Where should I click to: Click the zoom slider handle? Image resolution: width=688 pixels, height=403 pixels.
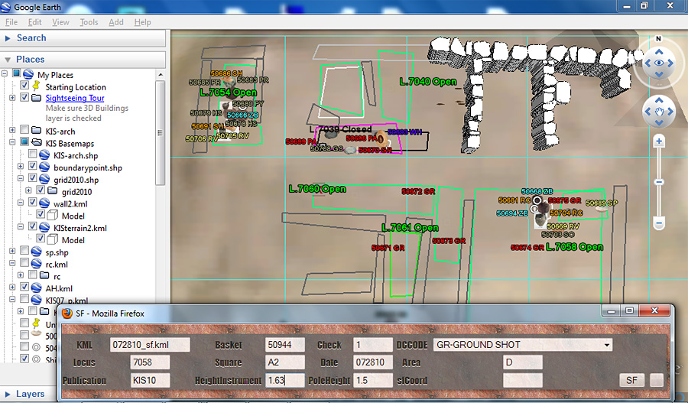pyautogui.click(x=659, y=182)
